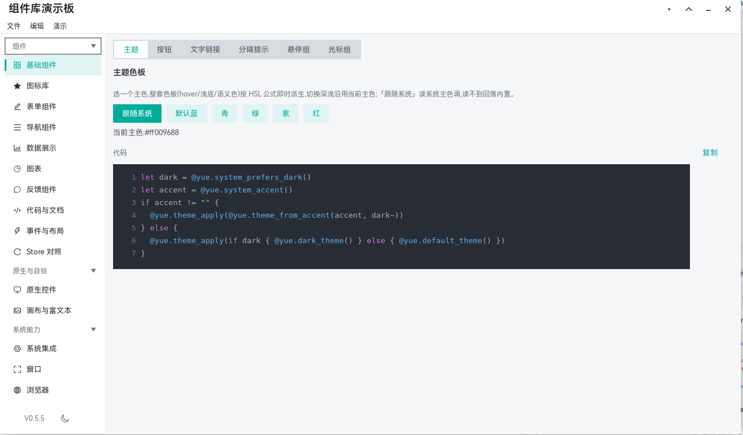Viewport: 743px width, 435px height.
Task: Pick the 红 theme color button
Action: pos(317,114)
